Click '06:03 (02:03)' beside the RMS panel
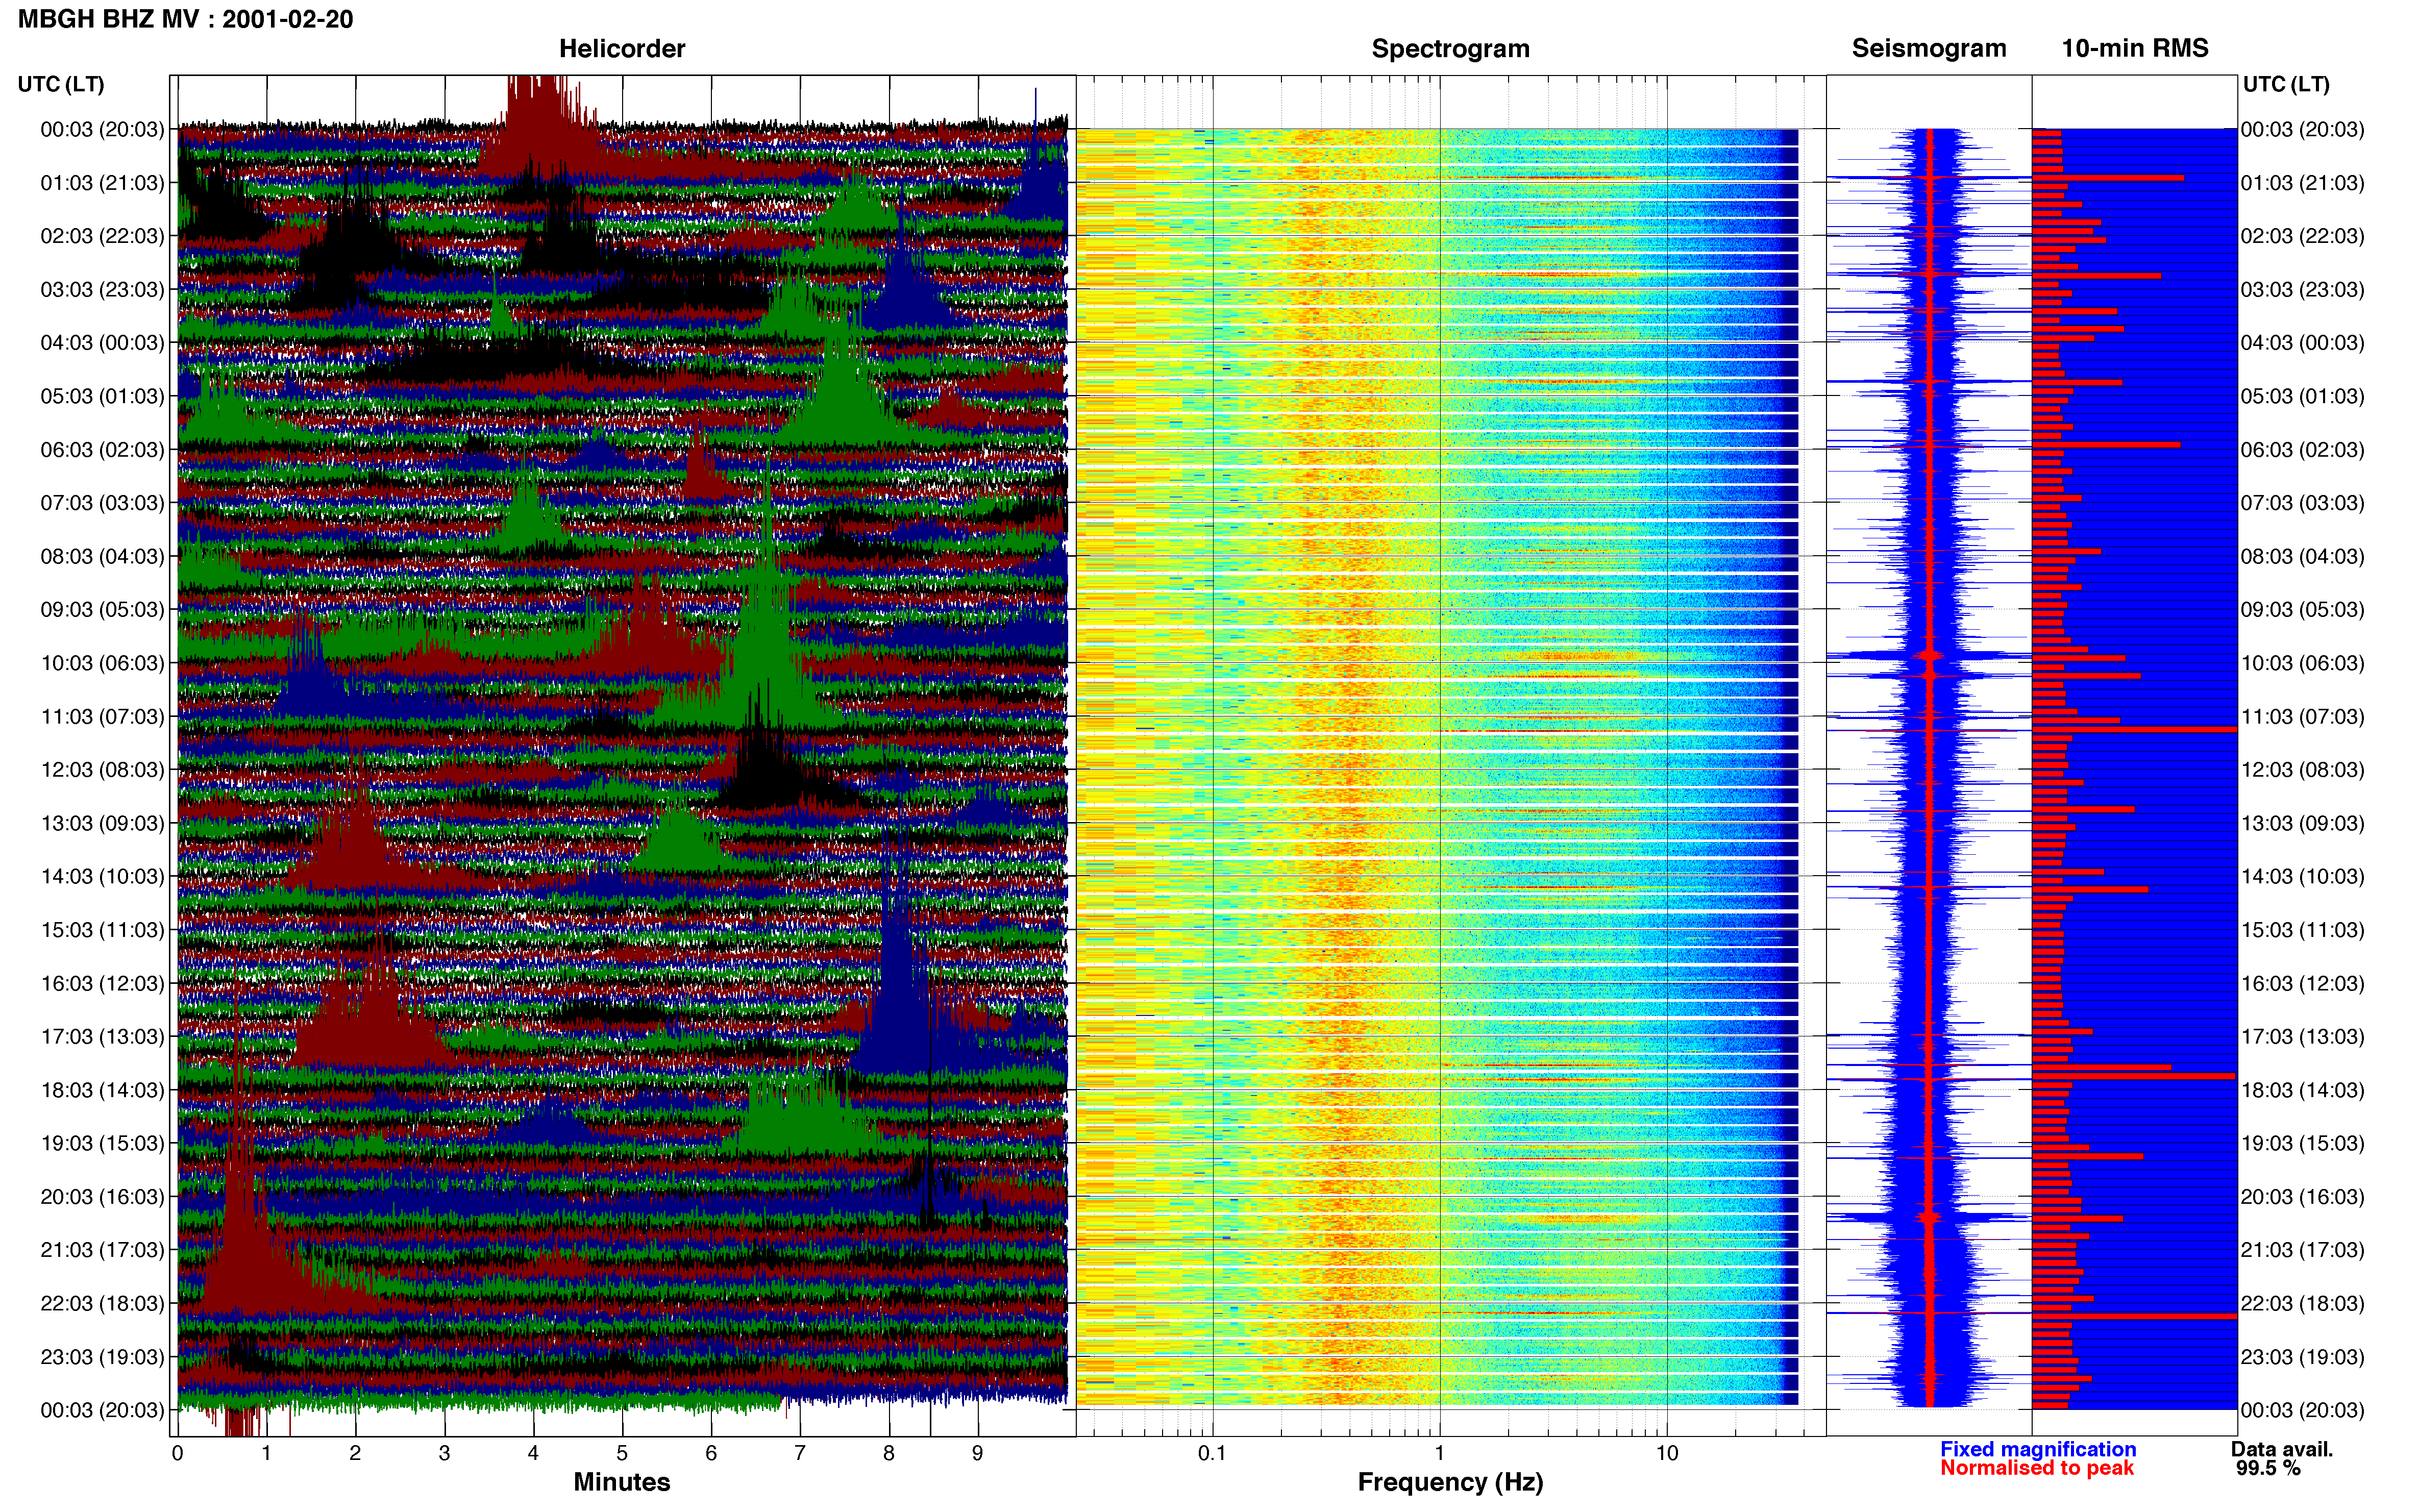 2302,450
